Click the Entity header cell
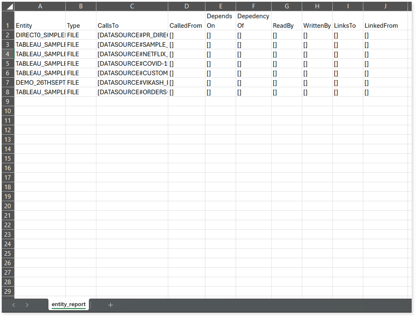The height and width of the screenshot is (317, 416). point(40,21)
